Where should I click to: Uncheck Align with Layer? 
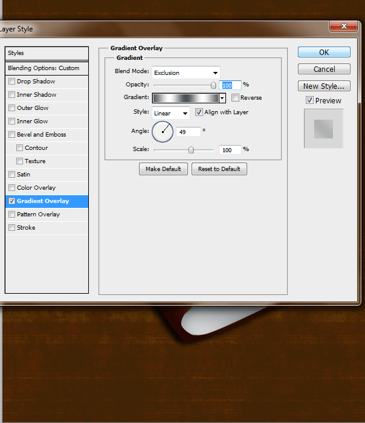coord(199,112)
